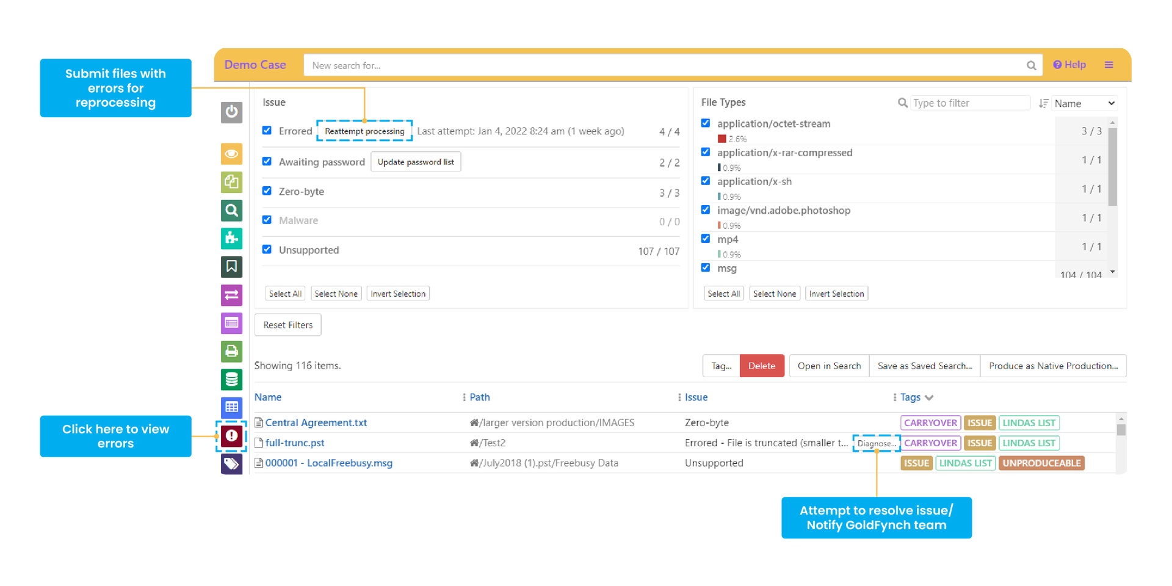Expand the Tags column chevron
The width and height of the screenshot is (1172, 586).
point(929,397)
